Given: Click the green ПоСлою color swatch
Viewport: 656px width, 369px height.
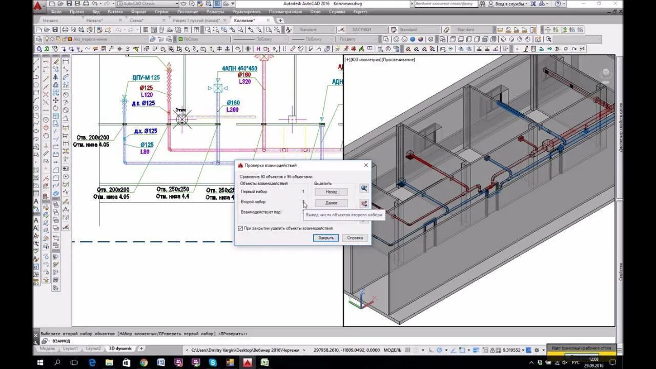Looking at the screenshot, I should click(180, 39).
